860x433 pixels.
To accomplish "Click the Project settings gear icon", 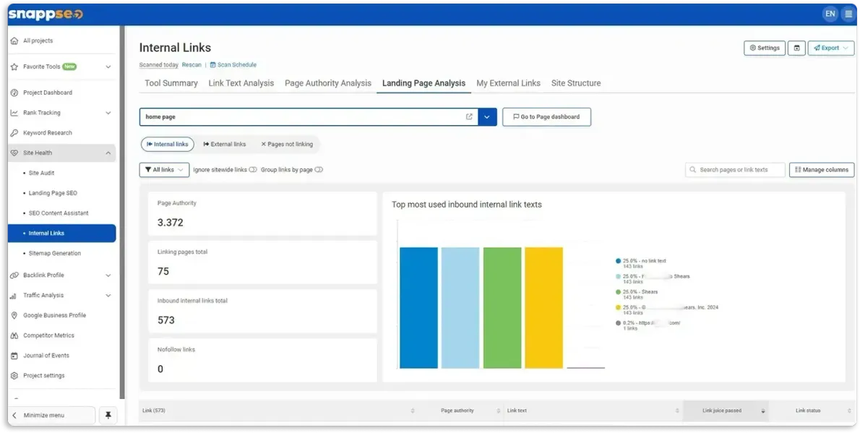I will [14, 376].
